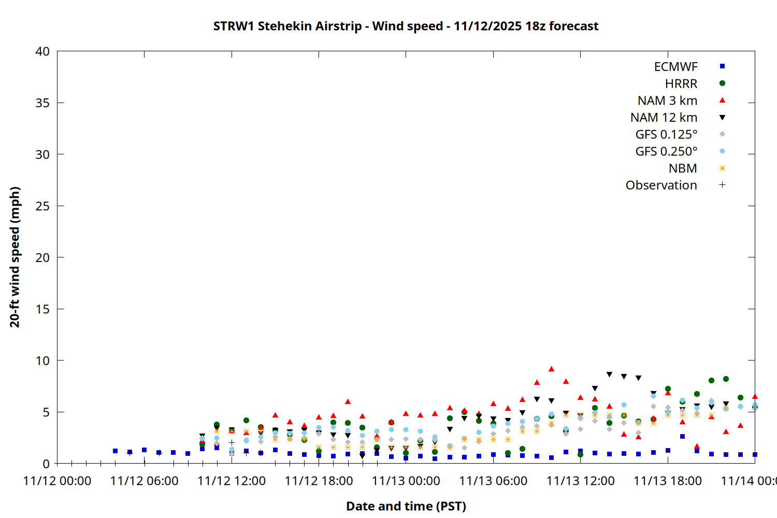Click the ECMWF blue square legend marker

click(722, 66)
